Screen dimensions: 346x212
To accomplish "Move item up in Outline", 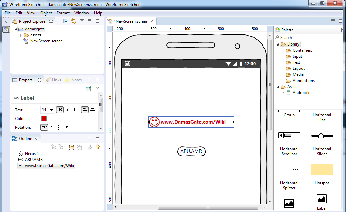I will point(98,147).
